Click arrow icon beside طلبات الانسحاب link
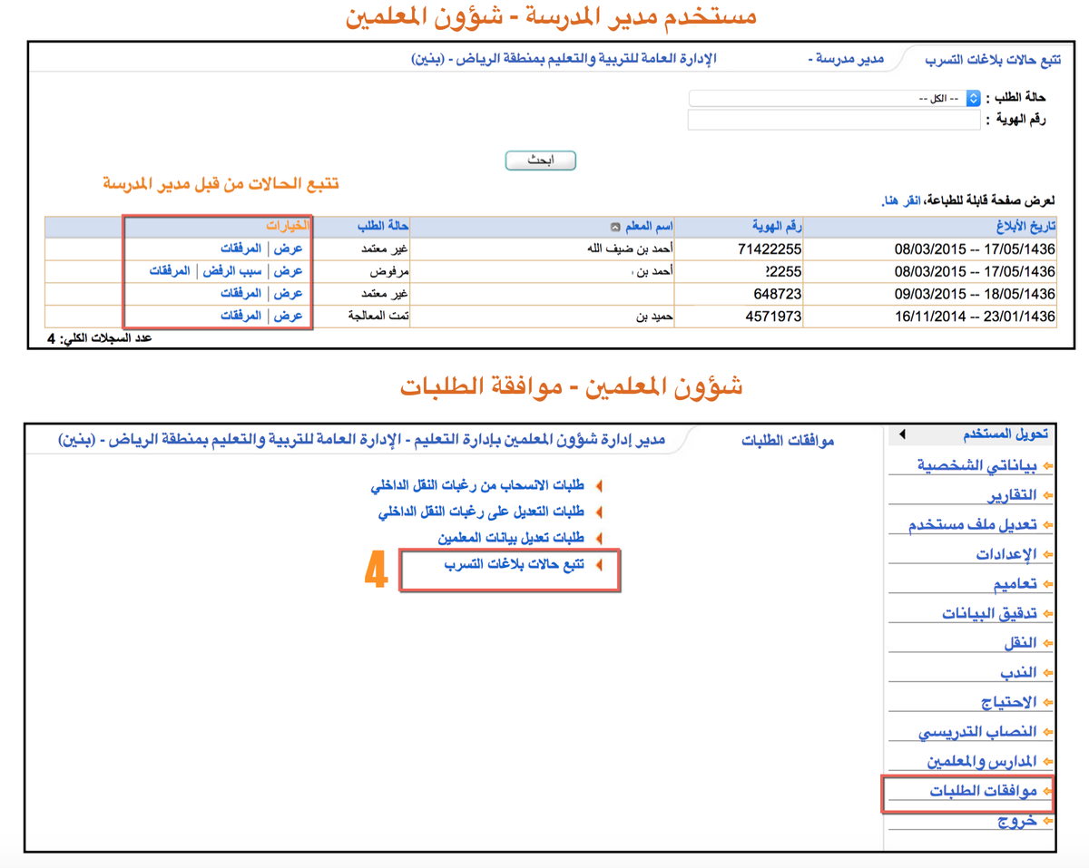The image size is (1089, 868). pyautogui.click(x=599, y=488)
